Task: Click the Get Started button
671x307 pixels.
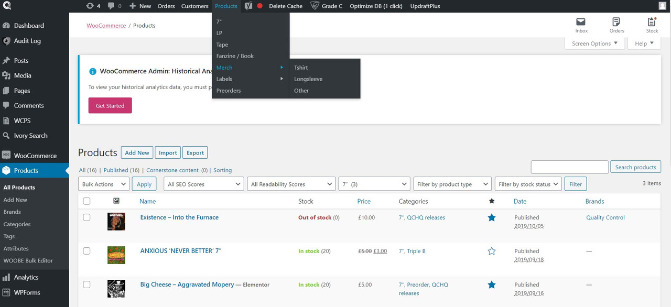Action: pos(110,105)
